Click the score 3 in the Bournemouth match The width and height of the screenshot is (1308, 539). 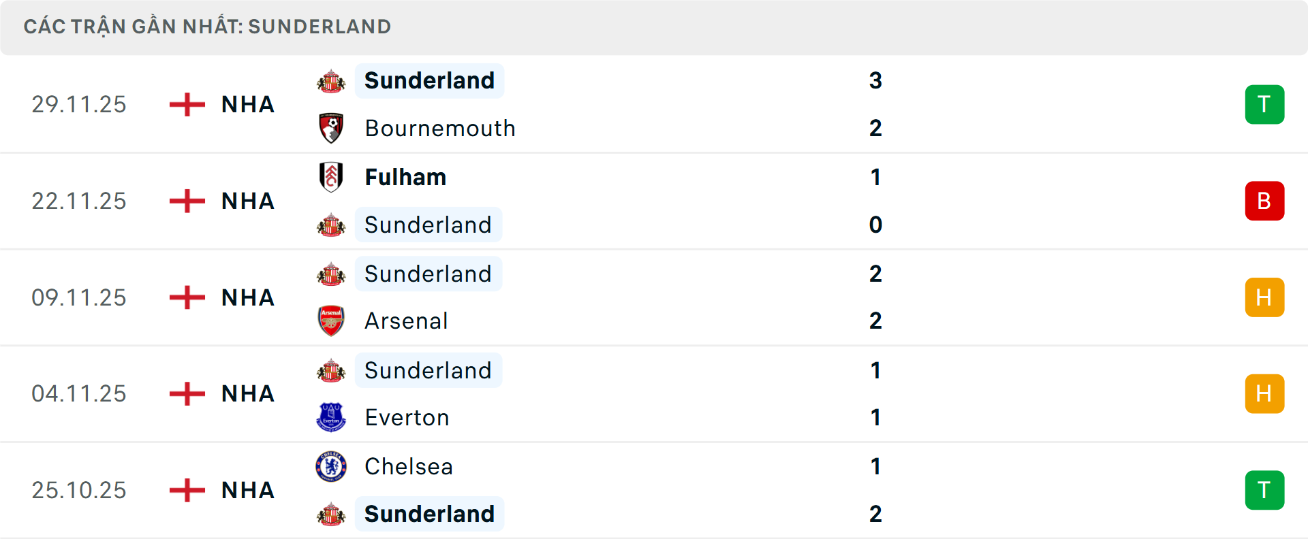876,80
